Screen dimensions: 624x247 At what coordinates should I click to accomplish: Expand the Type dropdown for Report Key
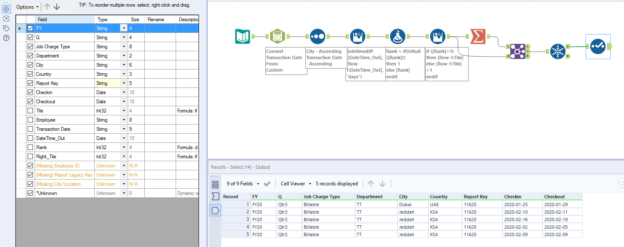[x=123, y=83]
